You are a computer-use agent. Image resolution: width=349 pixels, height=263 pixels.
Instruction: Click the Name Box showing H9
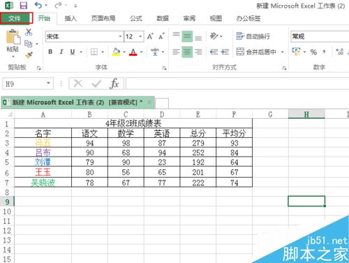pos(28,83)
